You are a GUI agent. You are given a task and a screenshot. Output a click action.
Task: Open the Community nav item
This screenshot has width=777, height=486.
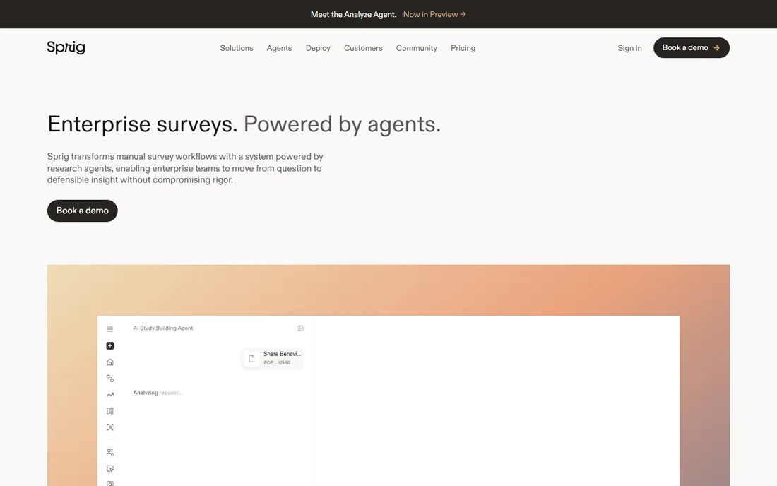point(416,48)
